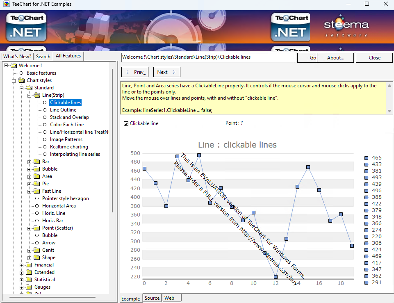Click the Chart styles folder icon
Screen dimensions: 394x303
22,80
